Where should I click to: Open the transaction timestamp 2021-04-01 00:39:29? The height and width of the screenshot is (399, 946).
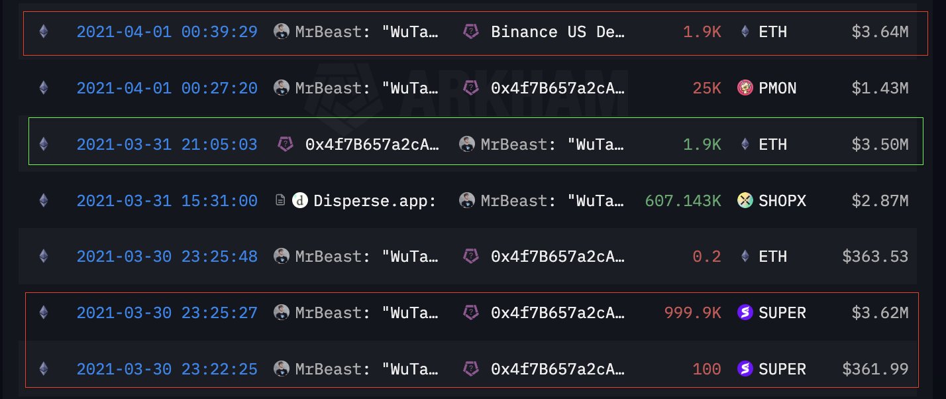167,31
